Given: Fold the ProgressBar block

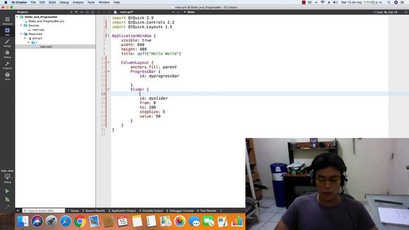Looking at the screenshot, I should point(109,72).
